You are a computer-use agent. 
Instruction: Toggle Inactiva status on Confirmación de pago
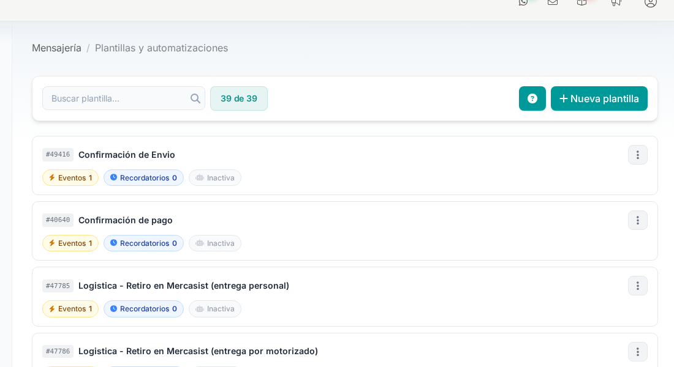[215, 243]
